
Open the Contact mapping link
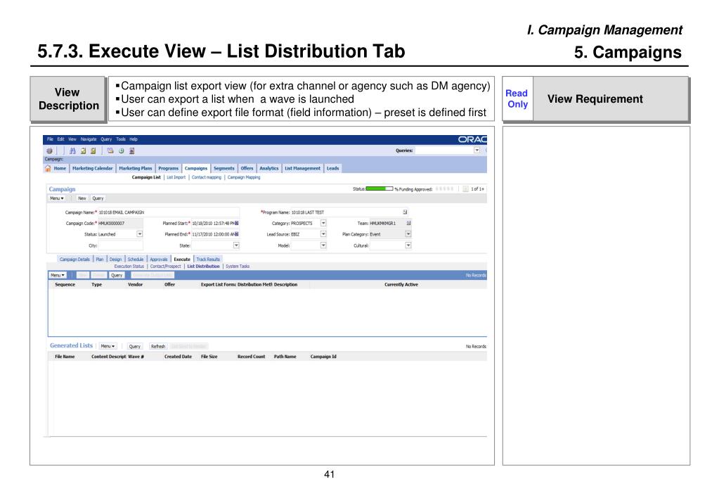click(207, 177)
